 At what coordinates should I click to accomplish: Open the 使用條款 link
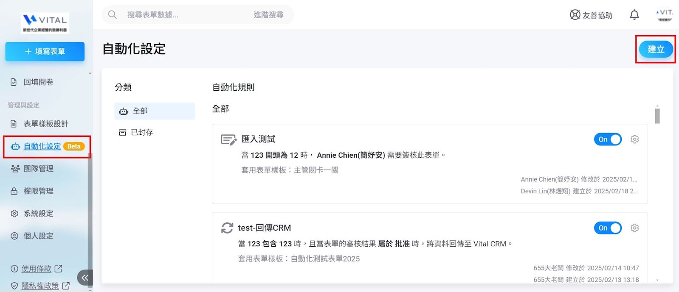click(x=37, y=269)
